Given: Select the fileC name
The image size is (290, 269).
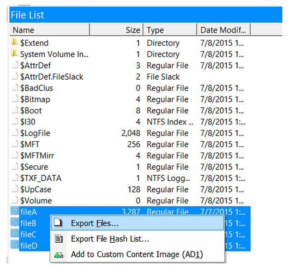Looking at the screenshot, I should [x=29, y=235].
